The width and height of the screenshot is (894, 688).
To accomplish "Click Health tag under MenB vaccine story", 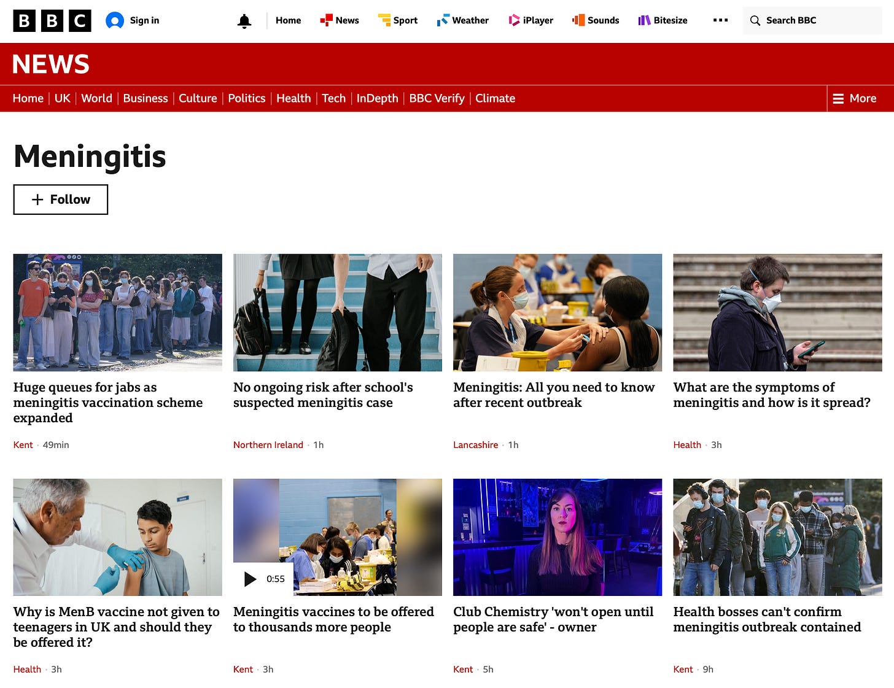I will click(x=27, y=670).
